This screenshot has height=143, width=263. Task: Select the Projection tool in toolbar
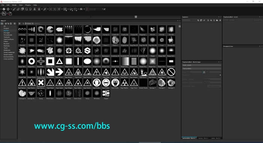(22, 9)
